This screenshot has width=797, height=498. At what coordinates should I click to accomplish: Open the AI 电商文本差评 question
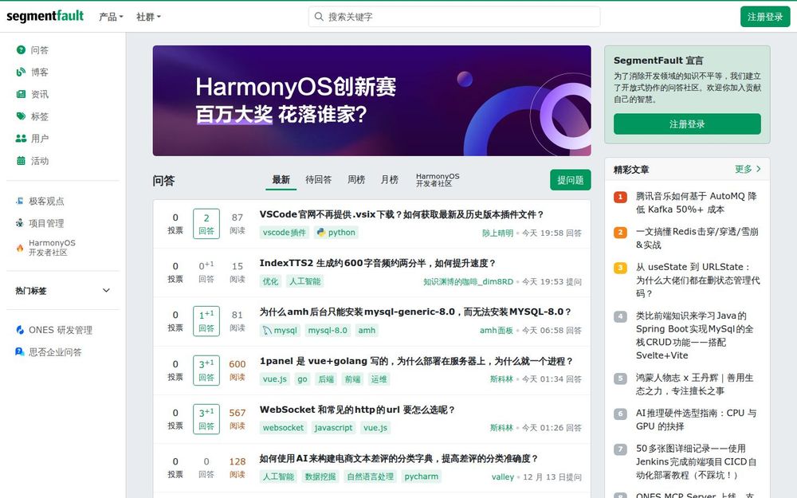398,458
